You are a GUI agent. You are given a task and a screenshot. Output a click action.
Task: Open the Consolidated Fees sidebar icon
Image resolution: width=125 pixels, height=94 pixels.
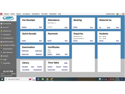pos(1,38)
